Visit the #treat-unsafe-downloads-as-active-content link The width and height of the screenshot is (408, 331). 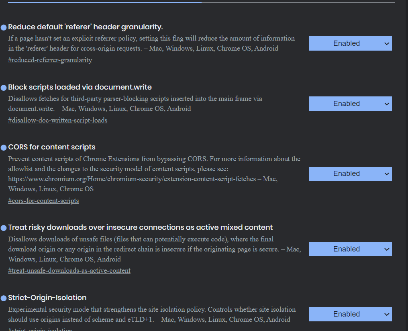(69, 271)
